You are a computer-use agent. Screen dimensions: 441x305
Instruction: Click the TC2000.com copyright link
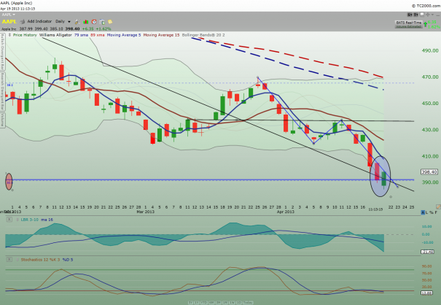click(x=426, y=6)
